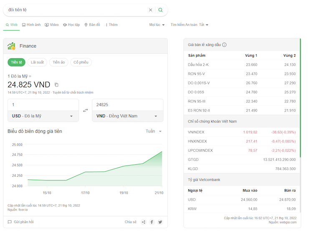309x232 pixels.
Task: Click the info icon beside Giá bán lẻ xăng dầu
Action: [x=224, y=45]
